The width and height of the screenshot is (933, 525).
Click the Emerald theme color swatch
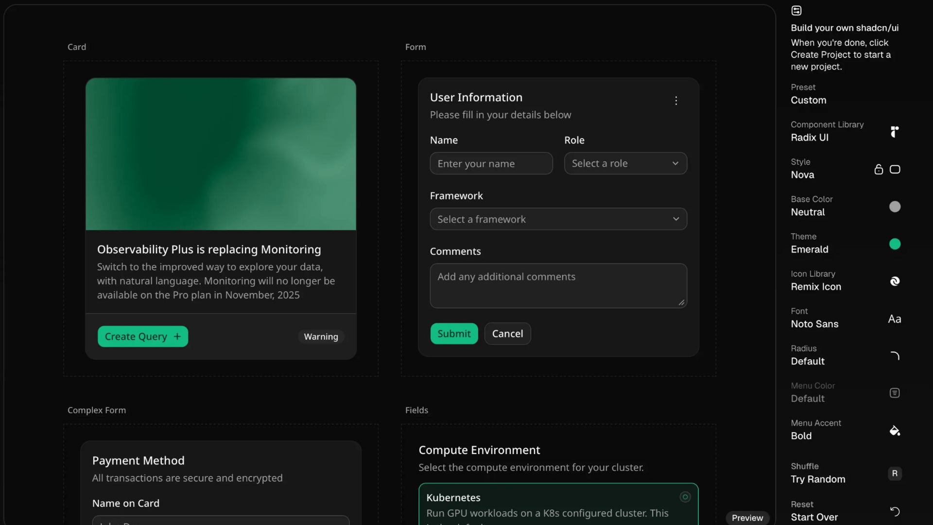tap(895, 244)
